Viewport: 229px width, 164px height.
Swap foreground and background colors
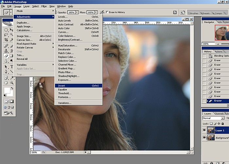point(12,88)
